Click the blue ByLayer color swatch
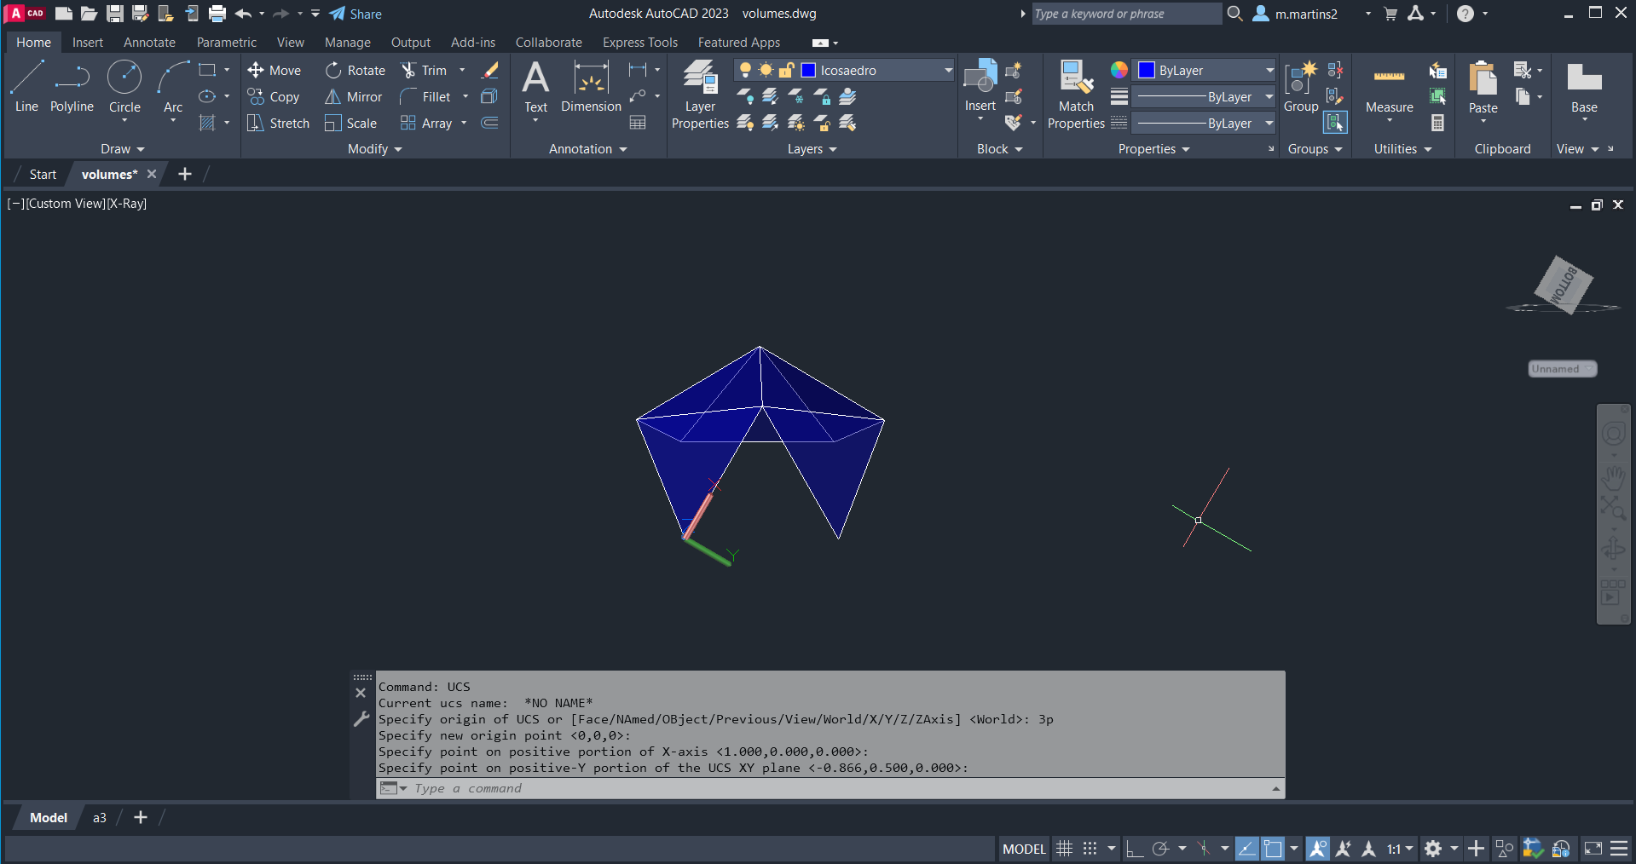This screenshot has height=864, width=1636. click(x=1147, y=71)
